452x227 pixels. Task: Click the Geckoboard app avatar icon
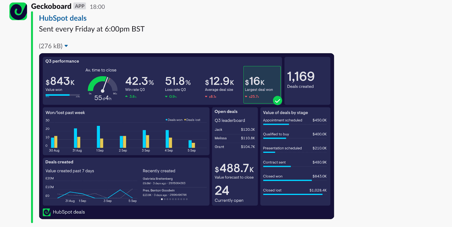pos(18,11)
